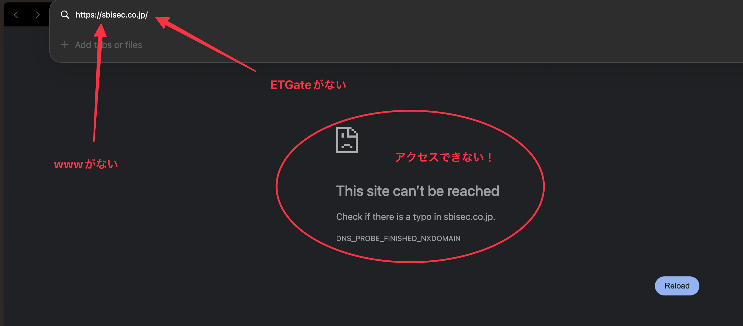Click "sbisec.co.jp." in the error message
Screen dimensions: 743x326
(469, 217)
